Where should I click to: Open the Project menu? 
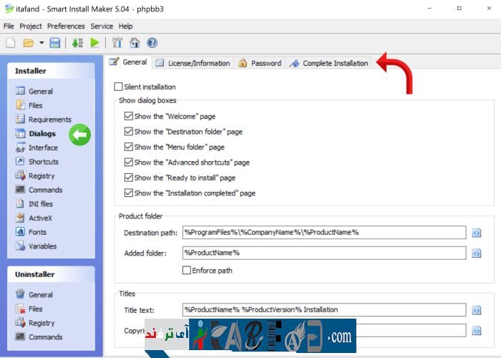31,26
